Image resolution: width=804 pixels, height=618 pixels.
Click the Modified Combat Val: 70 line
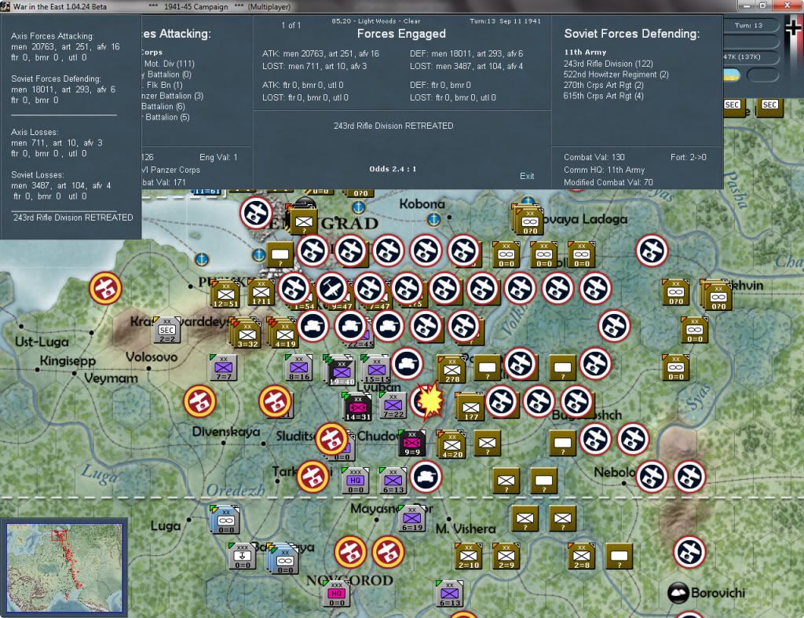(x=608, y=182)
